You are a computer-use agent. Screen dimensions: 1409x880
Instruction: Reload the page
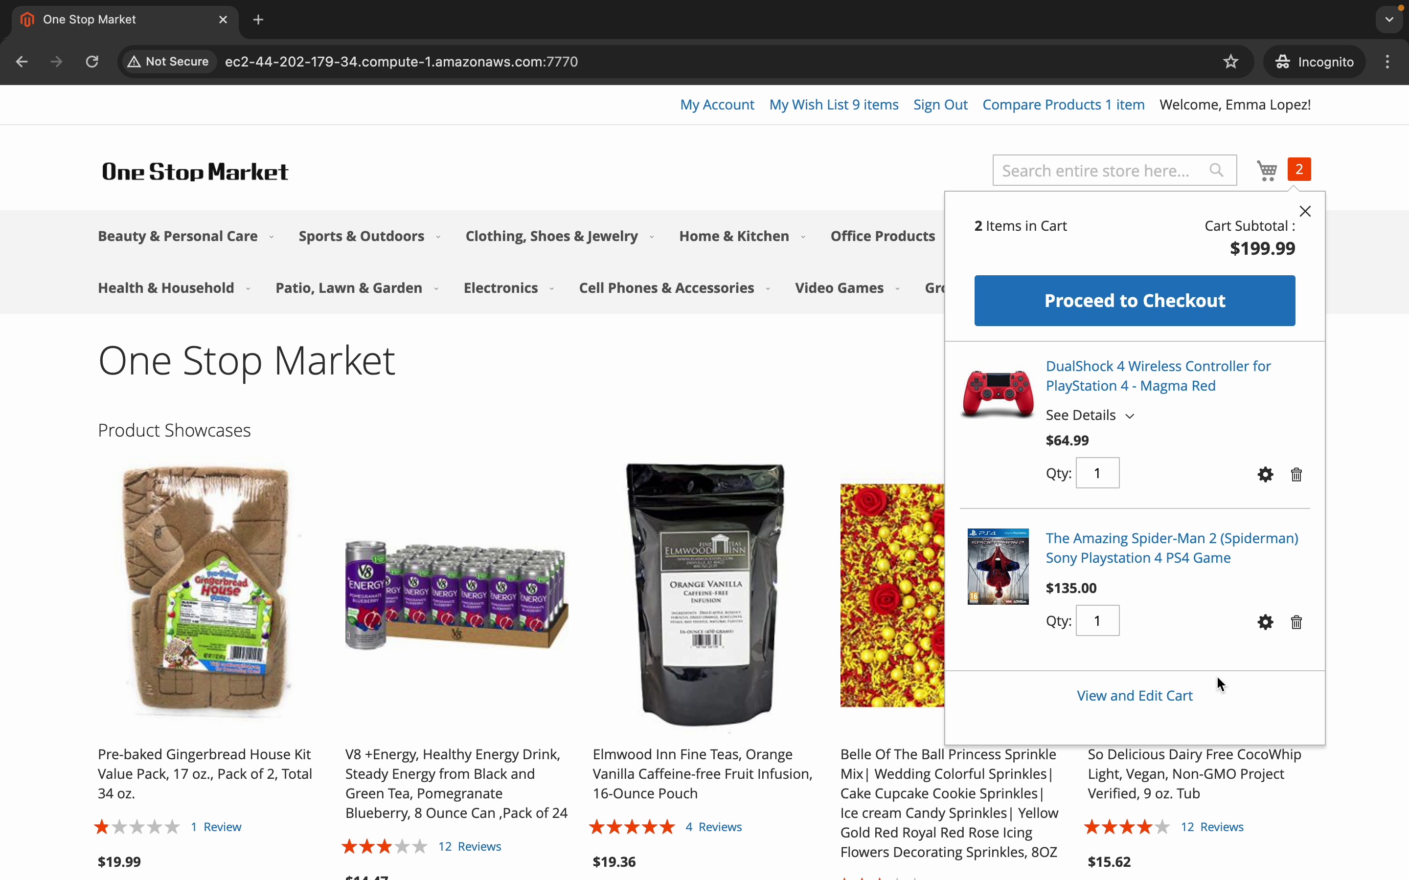click(92, 62)
